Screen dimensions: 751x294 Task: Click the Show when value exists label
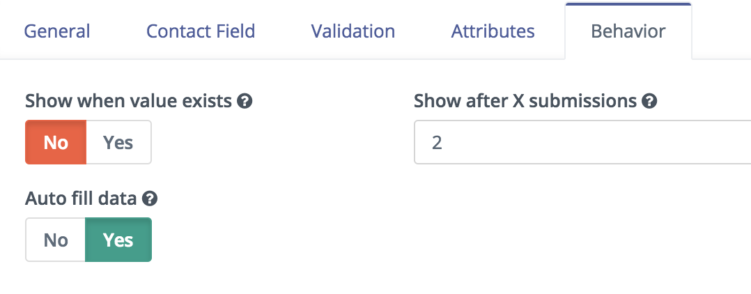128,101
